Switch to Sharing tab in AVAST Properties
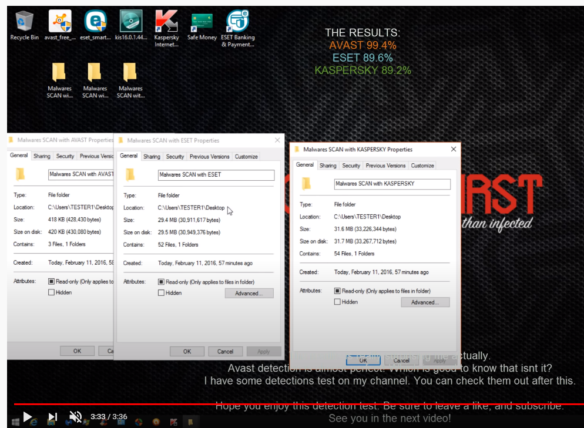Screen dimensions: 584x428 [x=42, y=156]
